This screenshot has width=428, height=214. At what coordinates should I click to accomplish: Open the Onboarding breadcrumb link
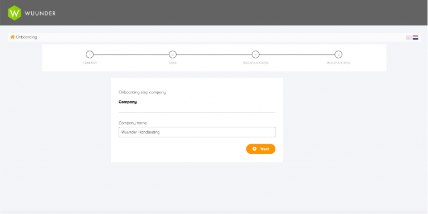[x=26, y=37]
